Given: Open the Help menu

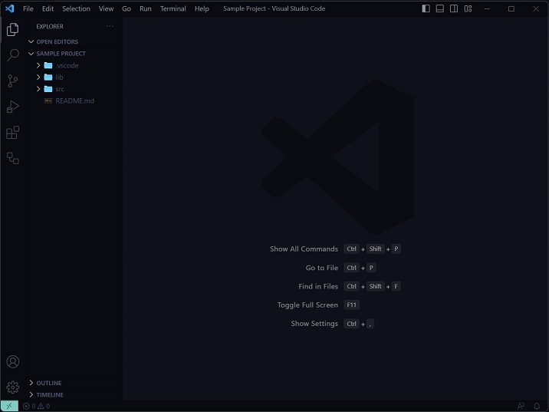Looking at the screenshot, I should tap(202, 8).
